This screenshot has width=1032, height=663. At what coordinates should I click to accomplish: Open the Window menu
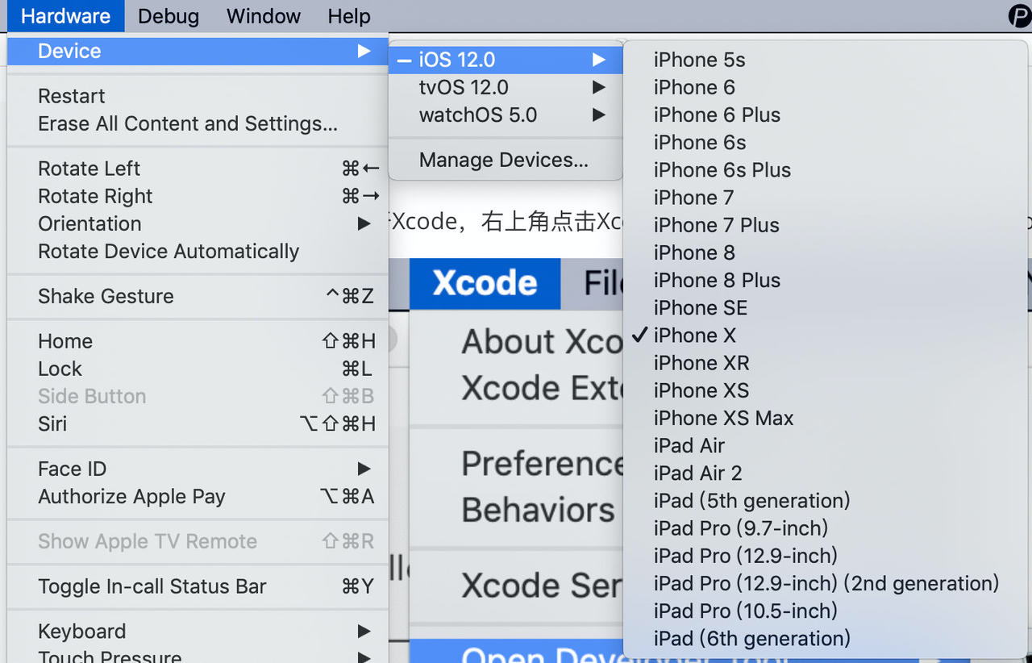[x=264, y=16]
